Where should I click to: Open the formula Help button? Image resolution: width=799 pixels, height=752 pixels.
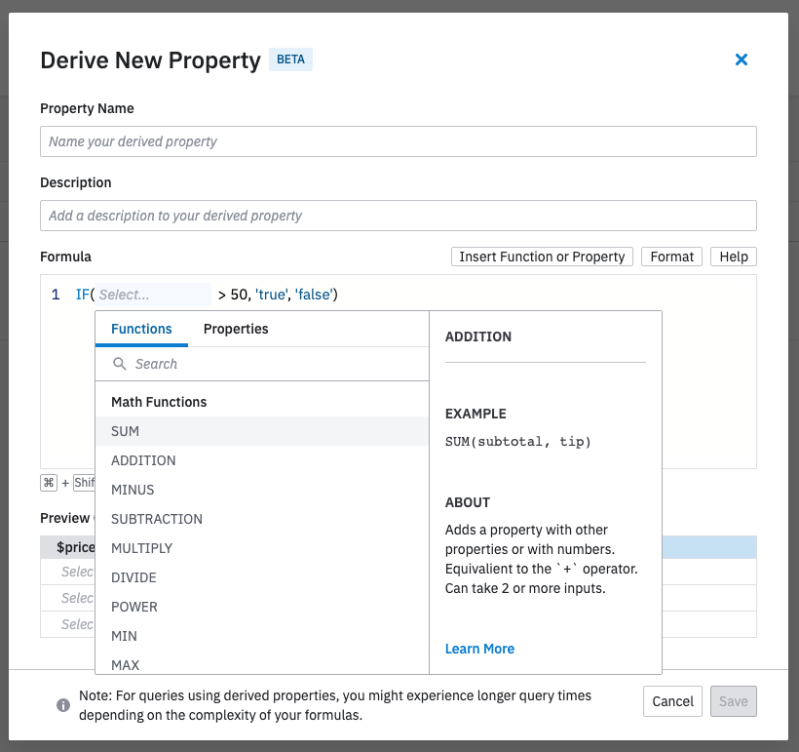pyautogui.click(x=733, y=257)
